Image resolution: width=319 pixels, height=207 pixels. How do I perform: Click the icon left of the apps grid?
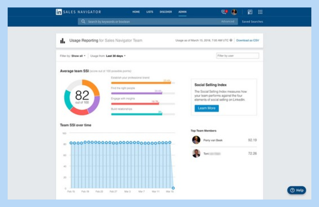[250, 12]
